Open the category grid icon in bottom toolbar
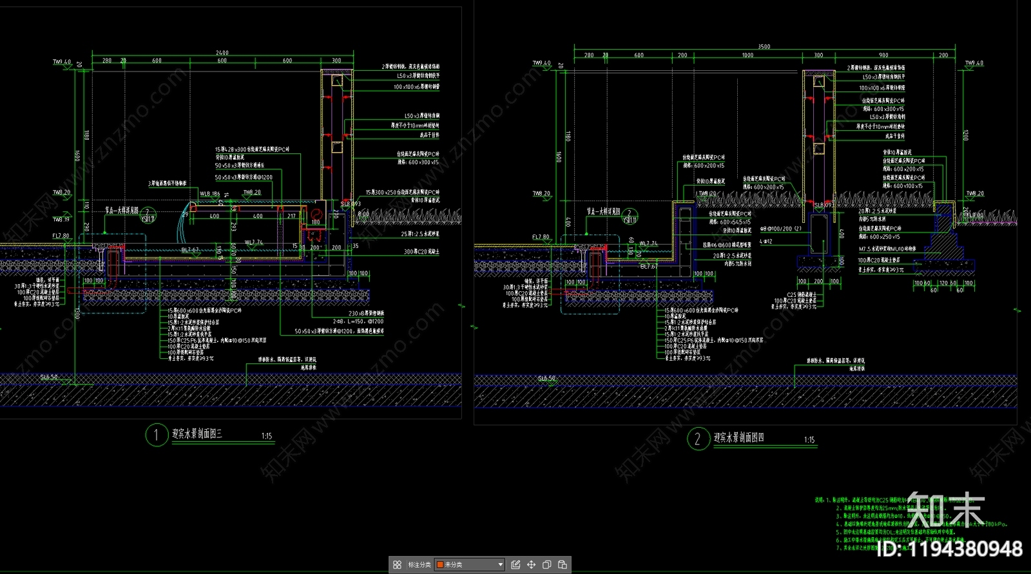Image resolution: width=1031 pixels, height=574 pixels. coord(397,564)
